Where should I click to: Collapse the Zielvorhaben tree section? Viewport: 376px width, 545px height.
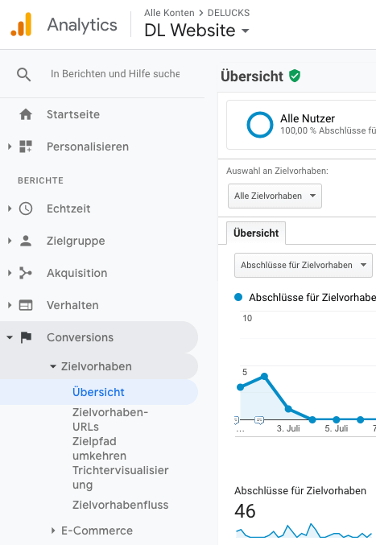coord(53,366)
